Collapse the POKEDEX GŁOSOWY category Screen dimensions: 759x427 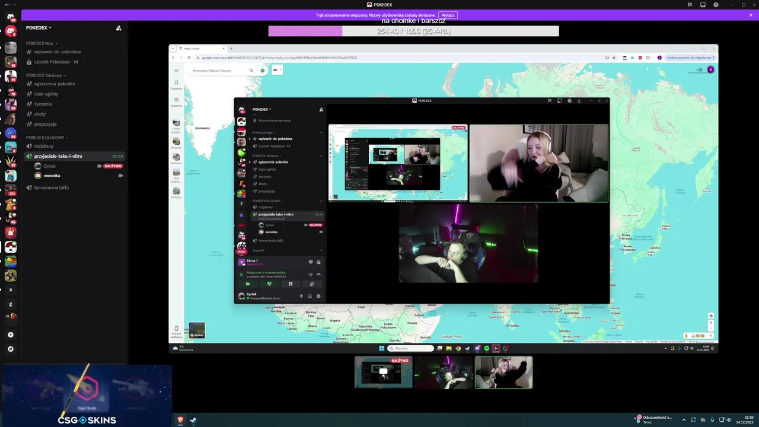pos(47,138)
